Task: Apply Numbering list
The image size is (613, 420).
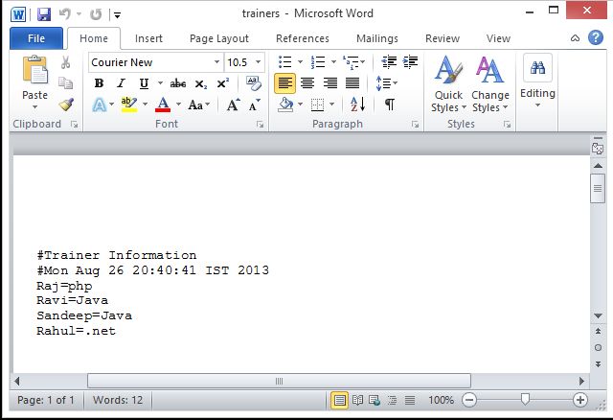Action: pyautogui.click(x=317, y=61)
